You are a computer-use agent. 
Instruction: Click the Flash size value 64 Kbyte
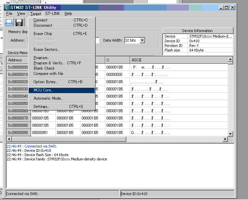(210, 50)
